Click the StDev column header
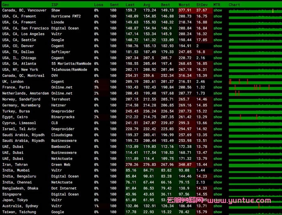The width and height of the screenshot is (282, 215). tap(202, 4)
